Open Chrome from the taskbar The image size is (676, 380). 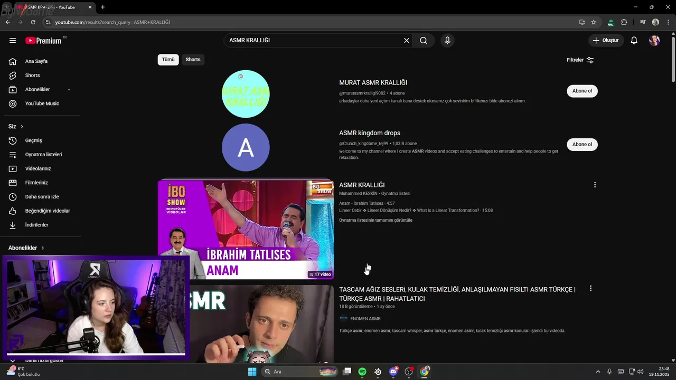point(424,372)
